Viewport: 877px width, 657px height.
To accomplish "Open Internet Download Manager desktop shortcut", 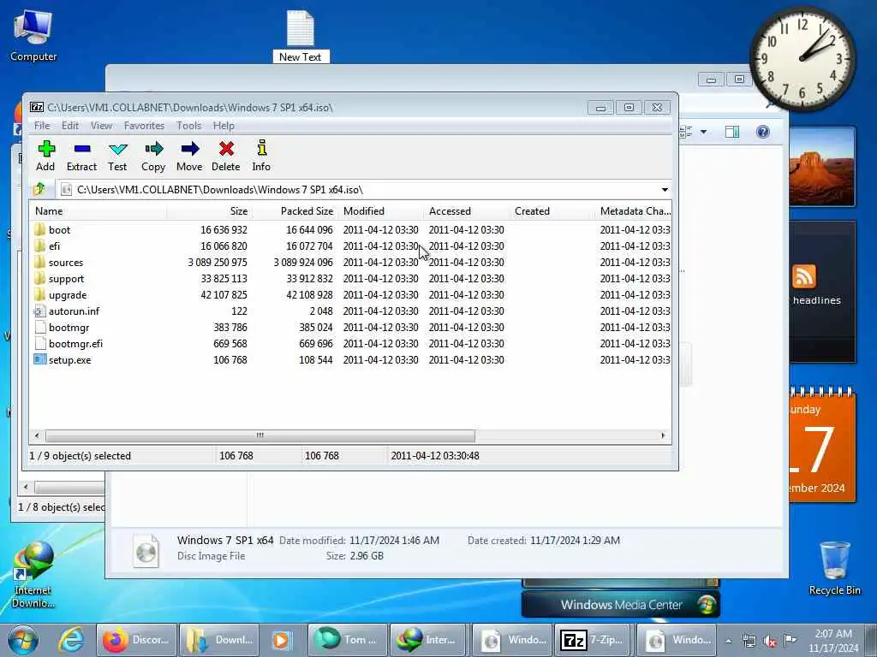I will pos(33,574).
